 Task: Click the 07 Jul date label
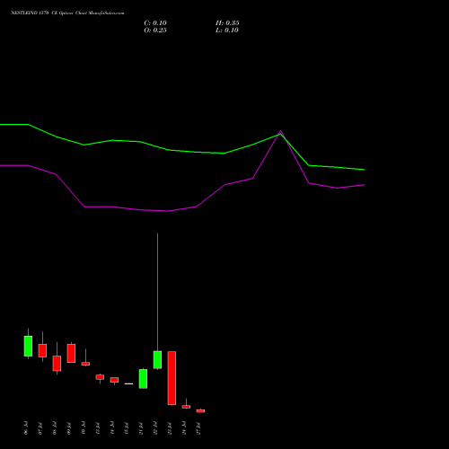click(x=40, y=428)
